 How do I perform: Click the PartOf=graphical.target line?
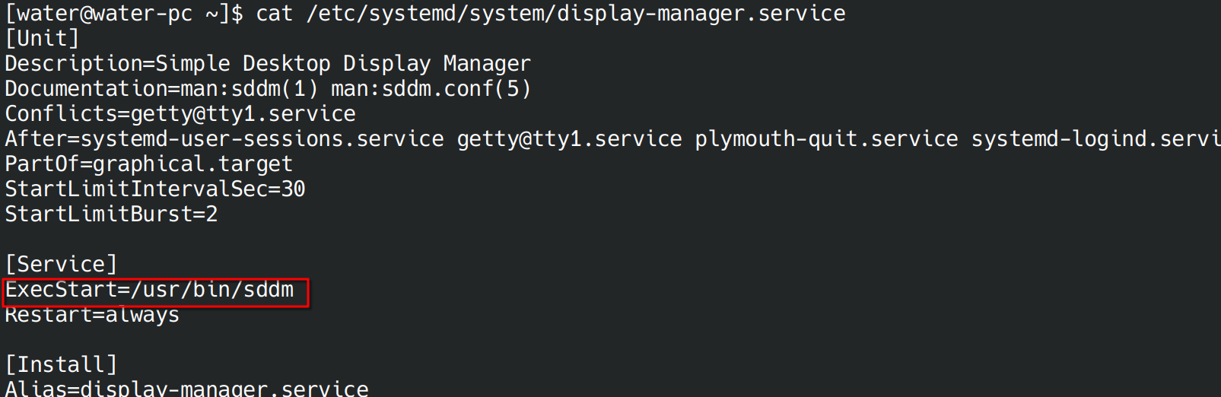pos(148,164)
